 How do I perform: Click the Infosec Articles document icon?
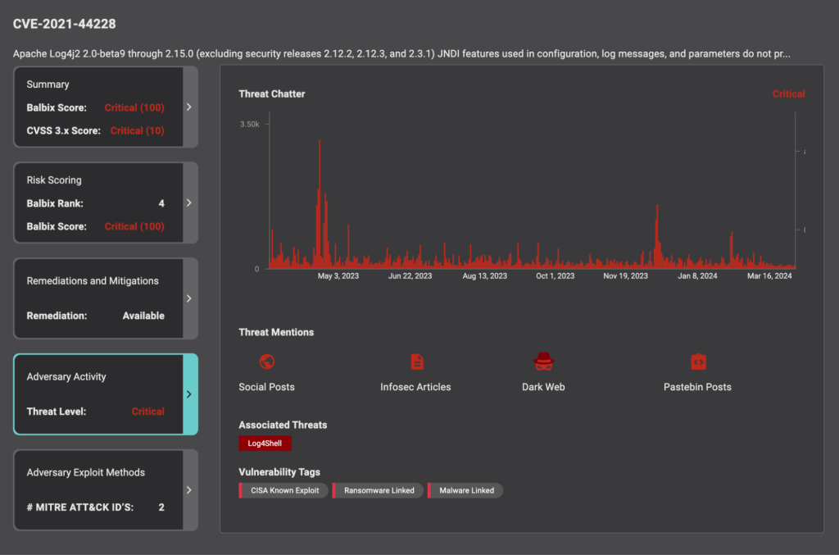(x=417, y=362)
